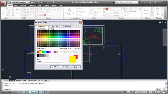Select the Table tool in Annotation panel
Screen dimensions: 168x94
79,15
